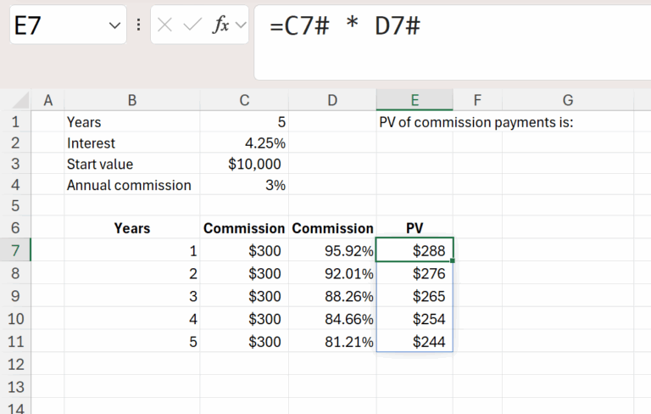Viewport: 651px width, 414px height.
Task: Click the PV header cell in row 6
Action: [415, 228]
